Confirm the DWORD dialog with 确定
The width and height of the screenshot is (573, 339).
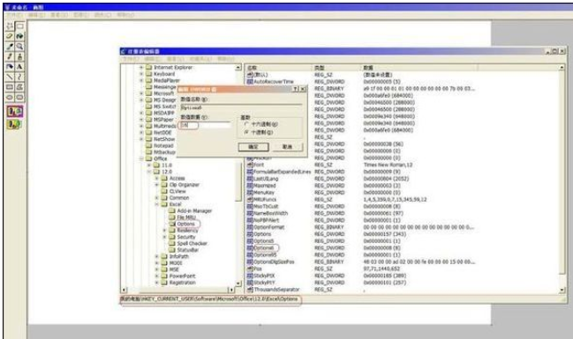pos(253,146)
